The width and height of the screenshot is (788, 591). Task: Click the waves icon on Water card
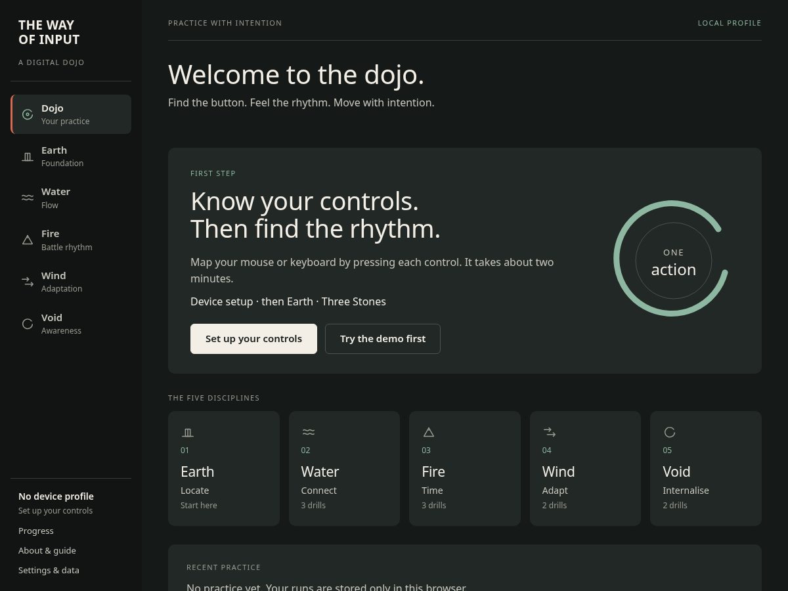(309, 432)
